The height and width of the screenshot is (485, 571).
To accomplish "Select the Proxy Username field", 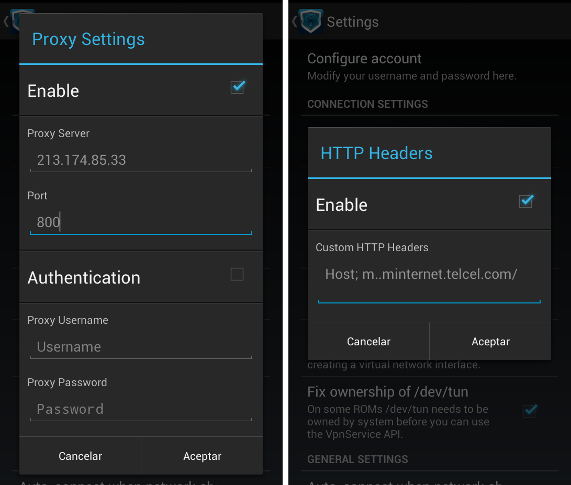I will (141, 347).
